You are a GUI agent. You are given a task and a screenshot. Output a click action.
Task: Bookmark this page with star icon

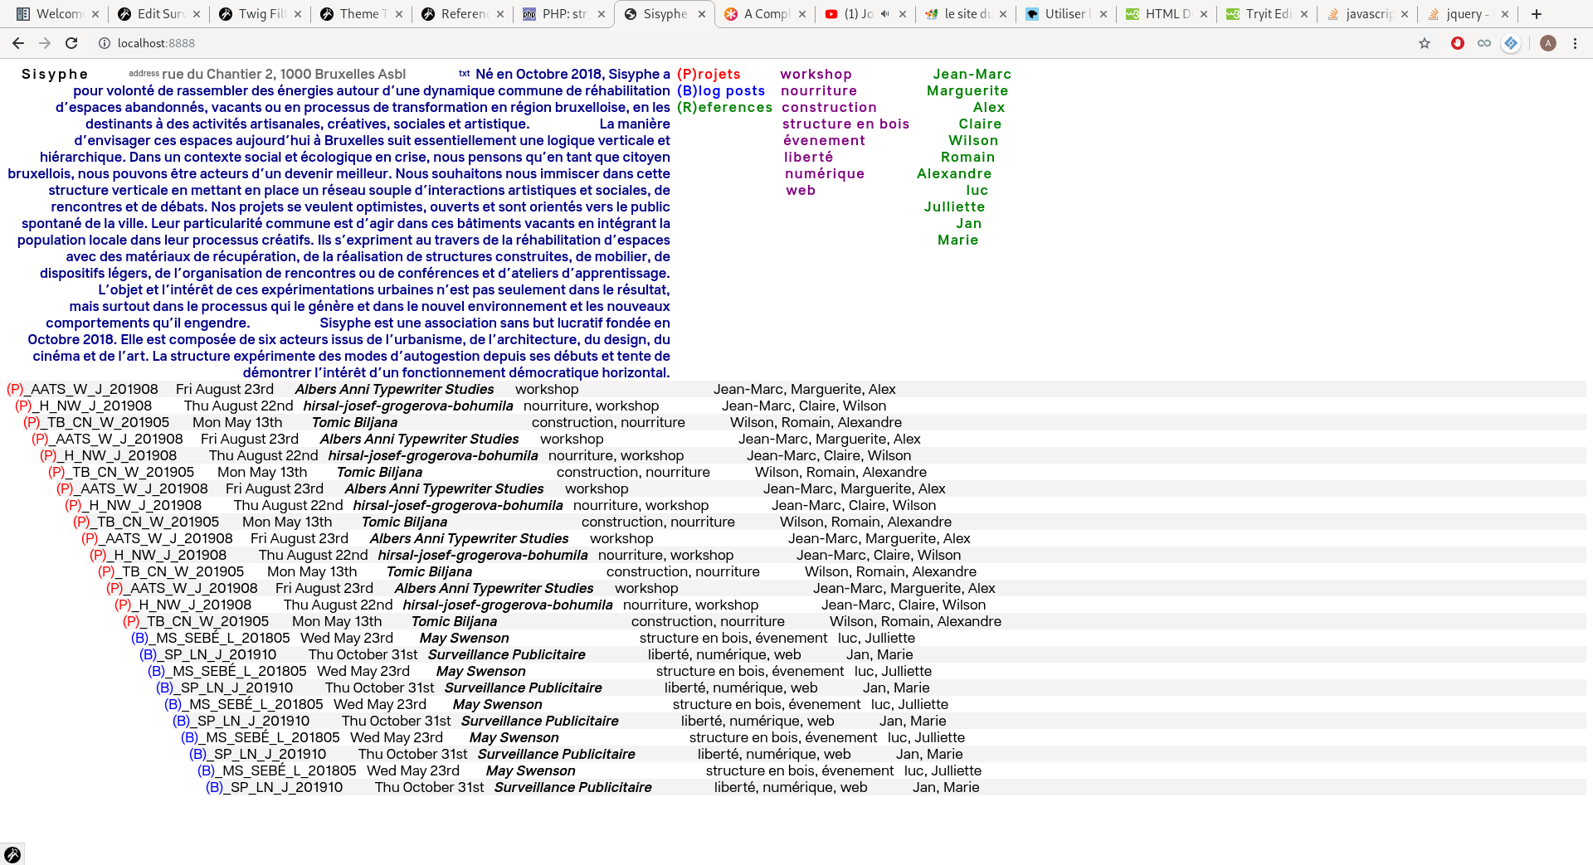(1425, 43)
